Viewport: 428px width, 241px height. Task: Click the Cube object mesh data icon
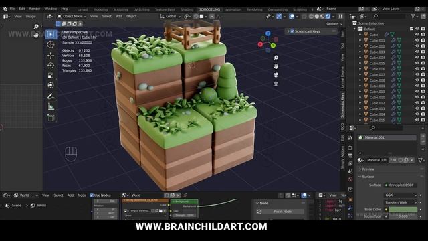(393, 35)
